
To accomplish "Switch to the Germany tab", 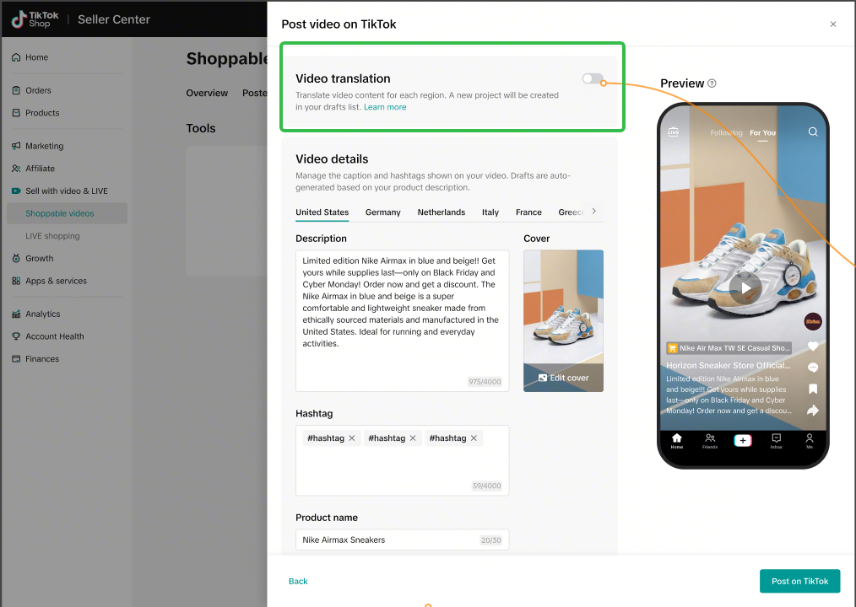I will [x=382, y=212].
